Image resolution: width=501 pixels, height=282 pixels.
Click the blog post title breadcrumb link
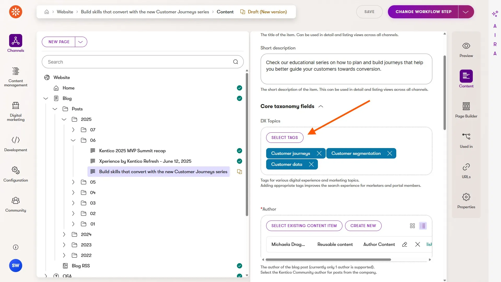point(145,12)
